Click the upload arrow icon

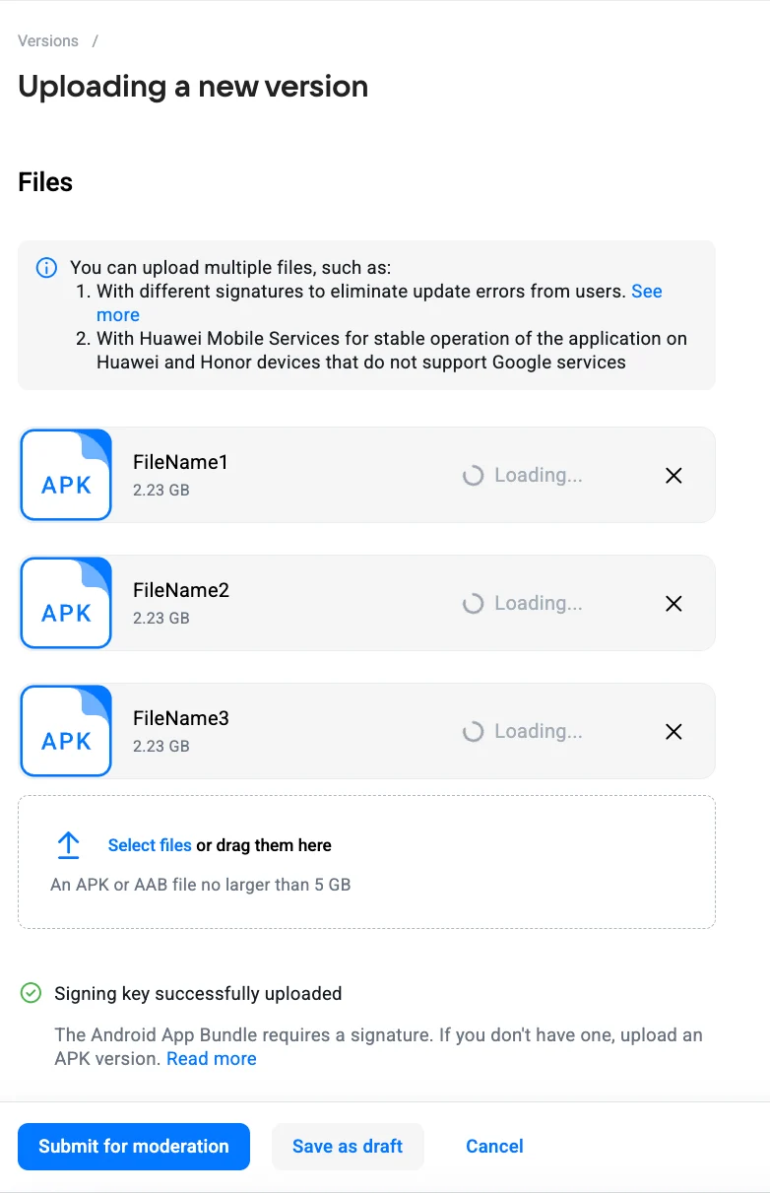pos(68,845)
